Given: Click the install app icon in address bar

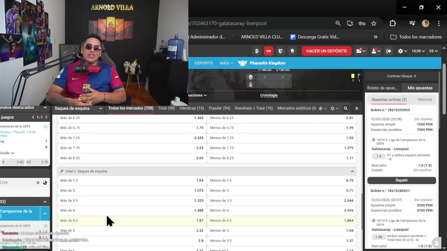Looking at the screenshot, I should pos(350,23).
